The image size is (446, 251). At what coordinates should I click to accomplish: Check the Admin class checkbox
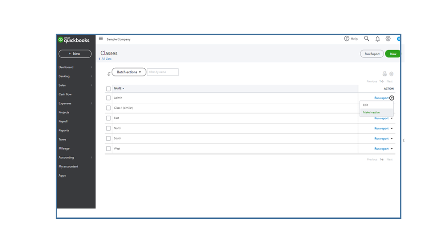pos(108,98)
